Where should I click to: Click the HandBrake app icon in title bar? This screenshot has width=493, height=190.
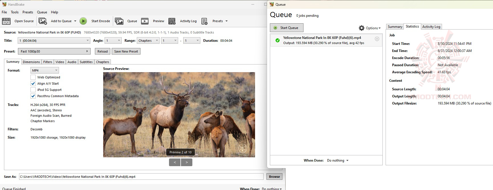[x=4, y=4]
